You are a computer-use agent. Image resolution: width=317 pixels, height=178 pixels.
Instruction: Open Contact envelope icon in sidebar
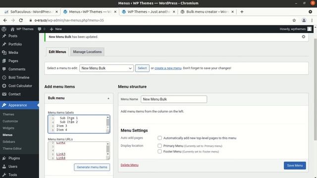[4, 94]
